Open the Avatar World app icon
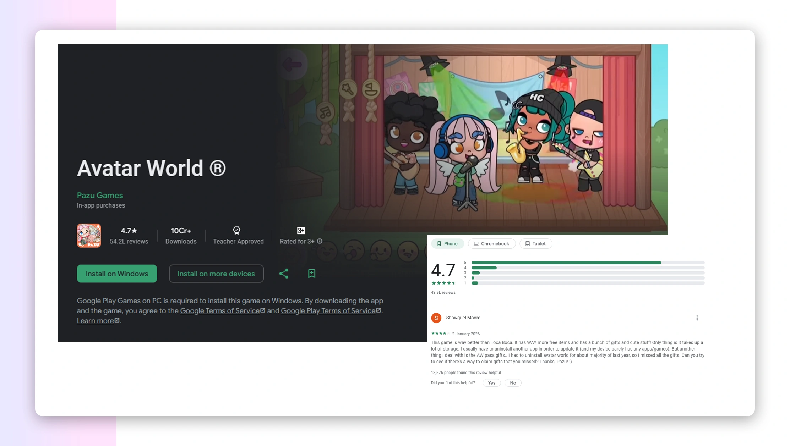Viewport: 790px width, 446px height. (x=89, y=235)
